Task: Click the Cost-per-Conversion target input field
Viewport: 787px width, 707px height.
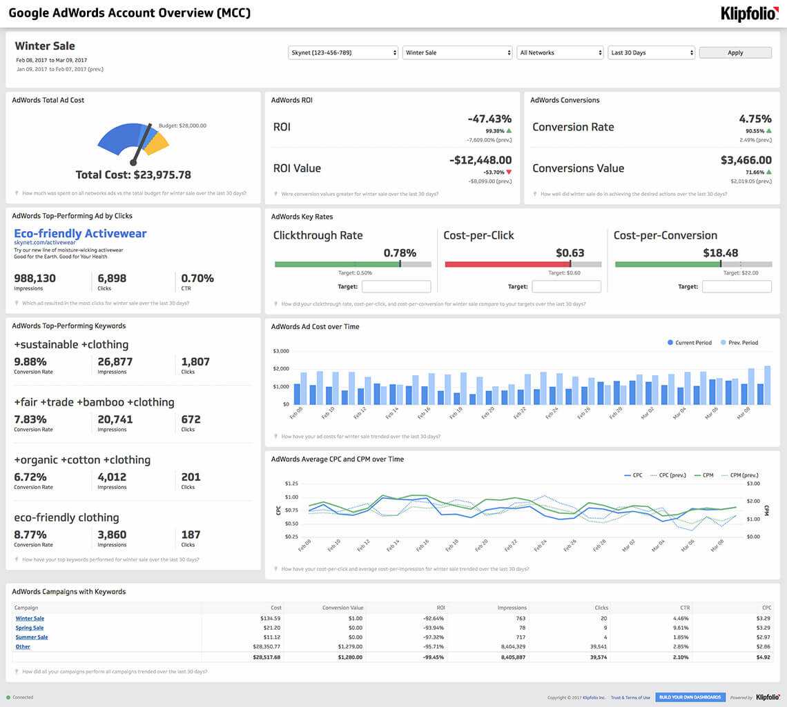Action: click(x=737, y=286)
